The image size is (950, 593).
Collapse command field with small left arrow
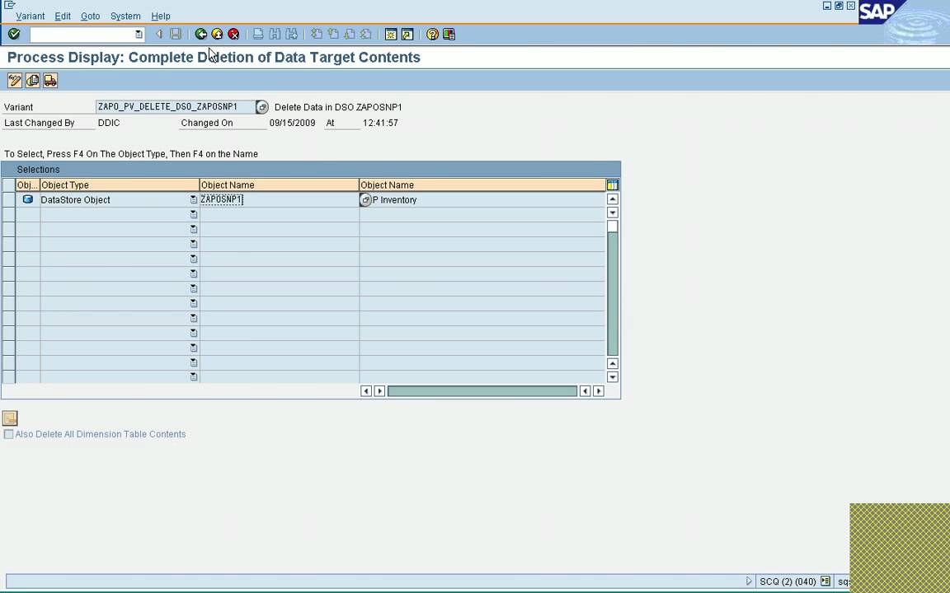pos(159,35)
